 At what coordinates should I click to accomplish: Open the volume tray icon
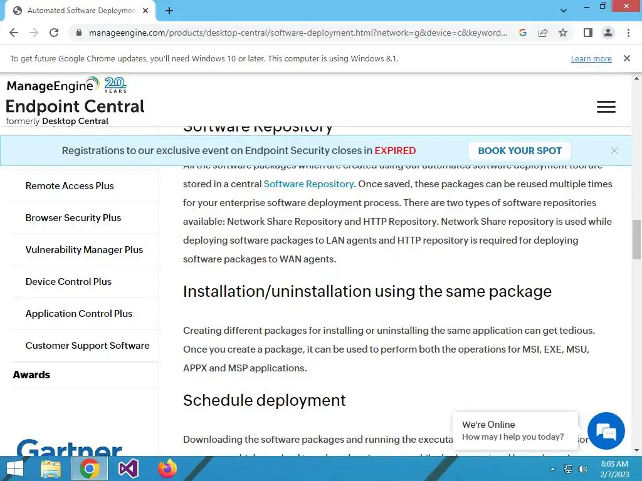[582, 468]
